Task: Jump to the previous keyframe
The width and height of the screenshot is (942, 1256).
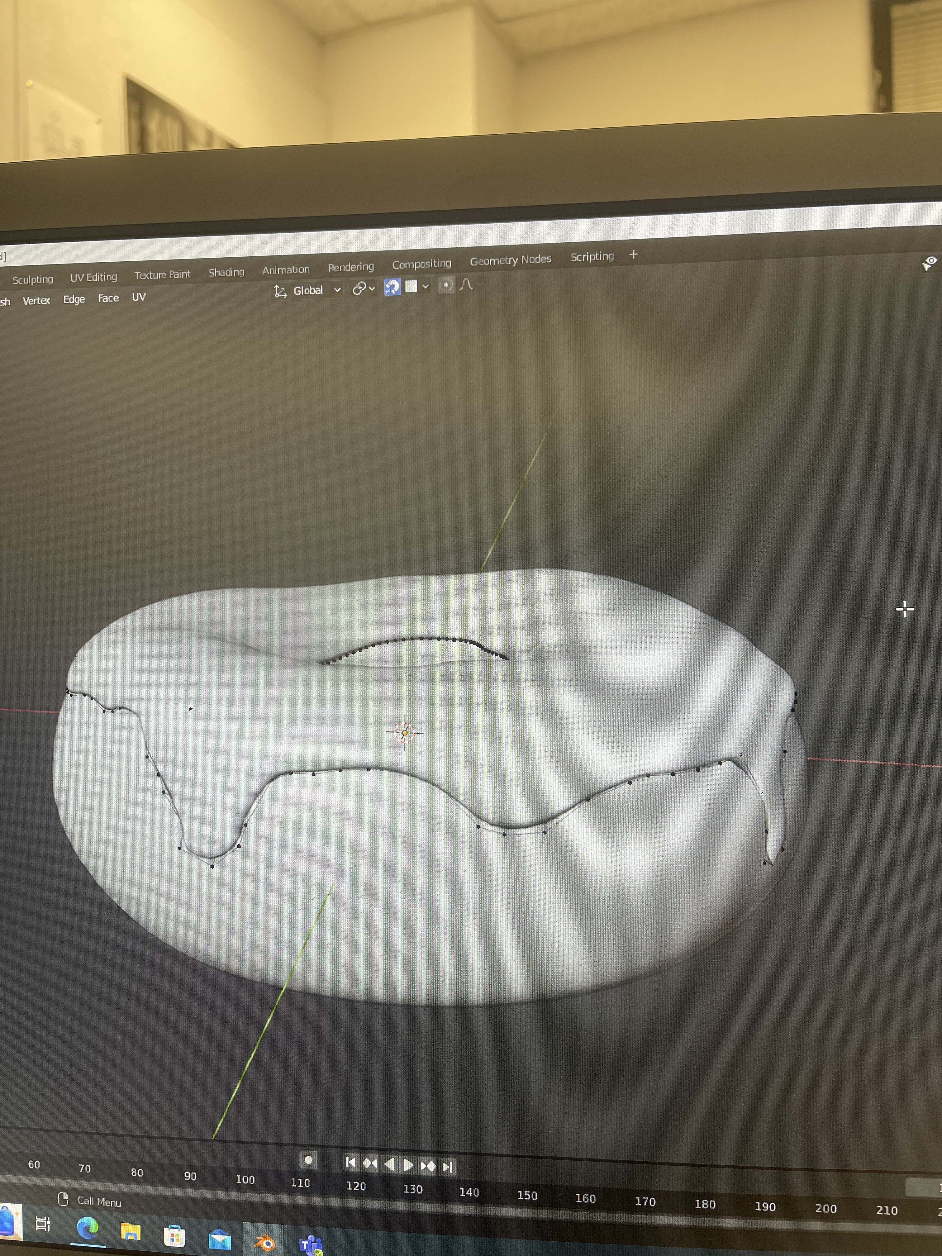Action: (x=370, y=1163)
